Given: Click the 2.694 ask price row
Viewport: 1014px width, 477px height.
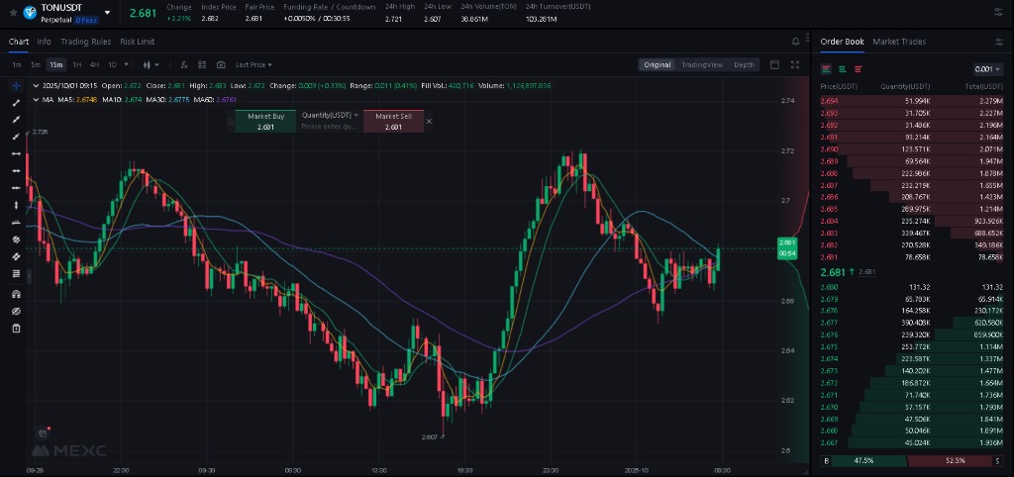Looking at the screenshot, I should click(912, 101).
